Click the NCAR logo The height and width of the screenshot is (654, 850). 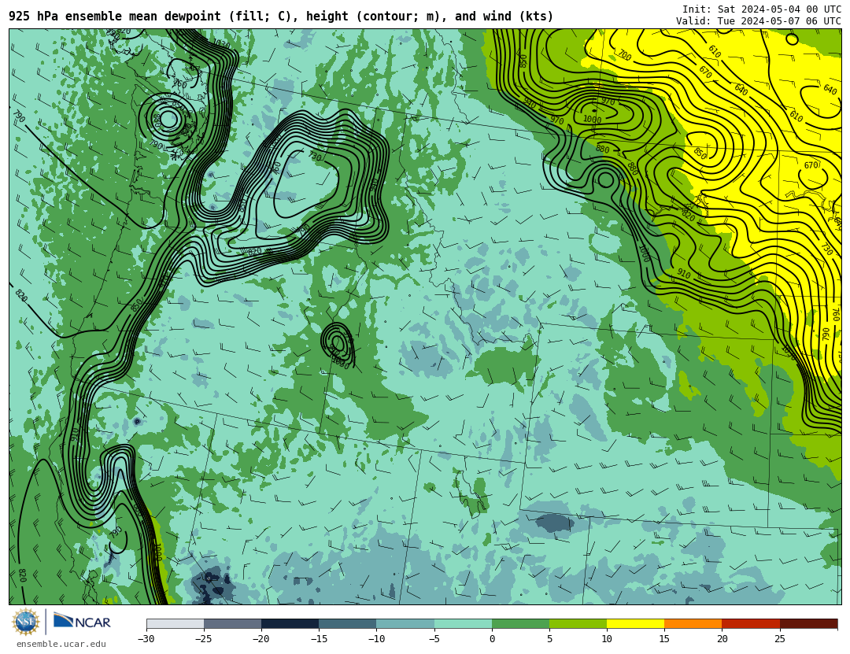click(x=83, y=621)
